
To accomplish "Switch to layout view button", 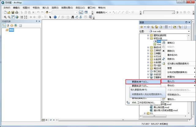I will click(47, 120).
